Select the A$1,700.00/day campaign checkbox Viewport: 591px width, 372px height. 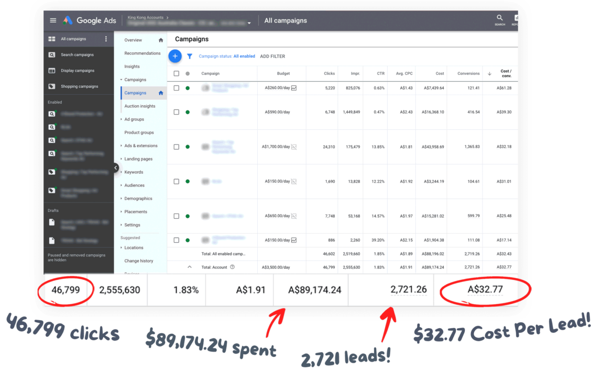click(176, 147)
